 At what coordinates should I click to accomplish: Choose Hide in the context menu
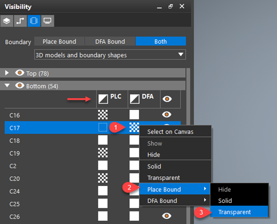pyautogui.click(x=175, y=154)
